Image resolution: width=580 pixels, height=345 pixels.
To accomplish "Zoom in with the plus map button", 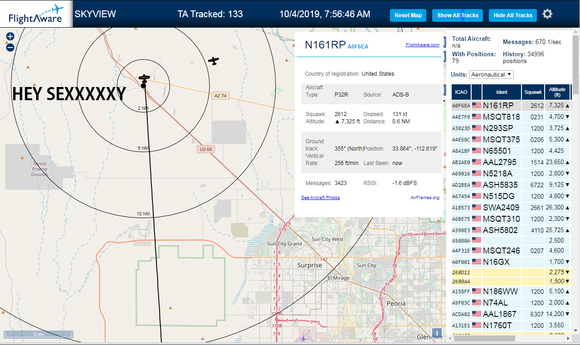I will pyautogui.click(x=10, y=37).
